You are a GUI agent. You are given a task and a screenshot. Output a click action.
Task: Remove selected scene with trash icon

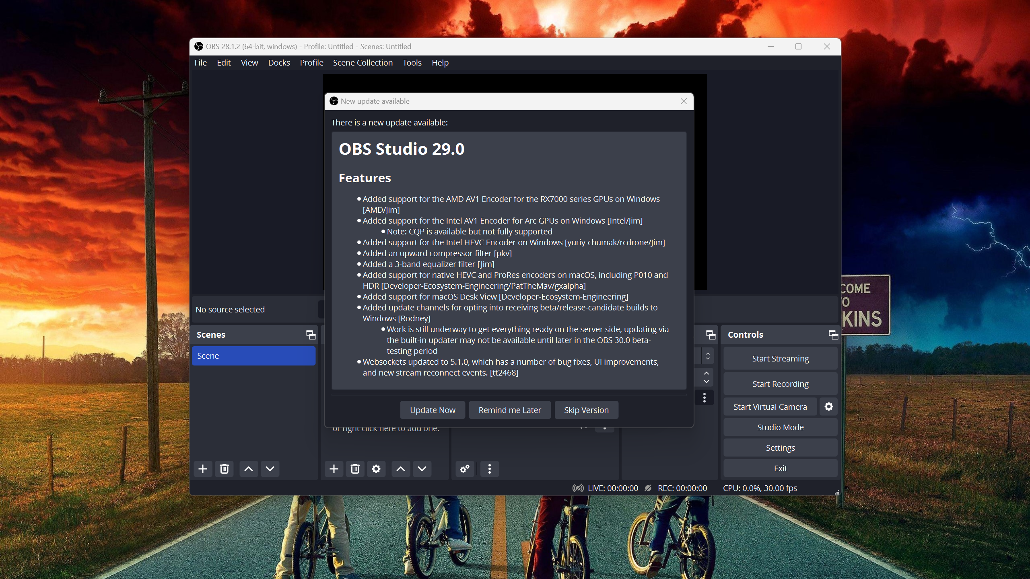(225, 469)
